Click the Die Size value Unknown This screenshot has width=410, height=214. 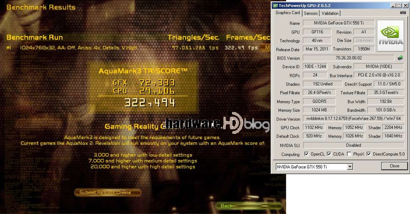pyautogui.click(x=364, y=40)
